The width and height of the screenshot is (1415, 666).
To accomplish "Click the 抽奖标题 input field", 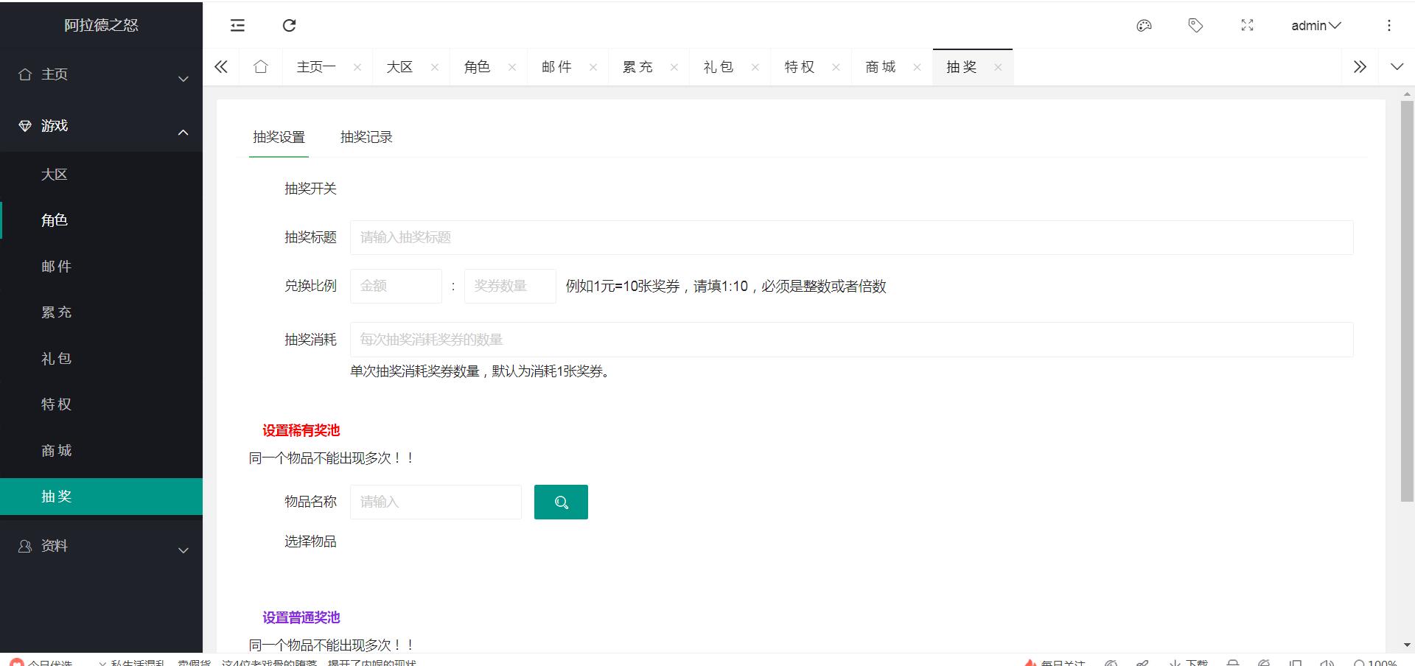I will [851, 237].
